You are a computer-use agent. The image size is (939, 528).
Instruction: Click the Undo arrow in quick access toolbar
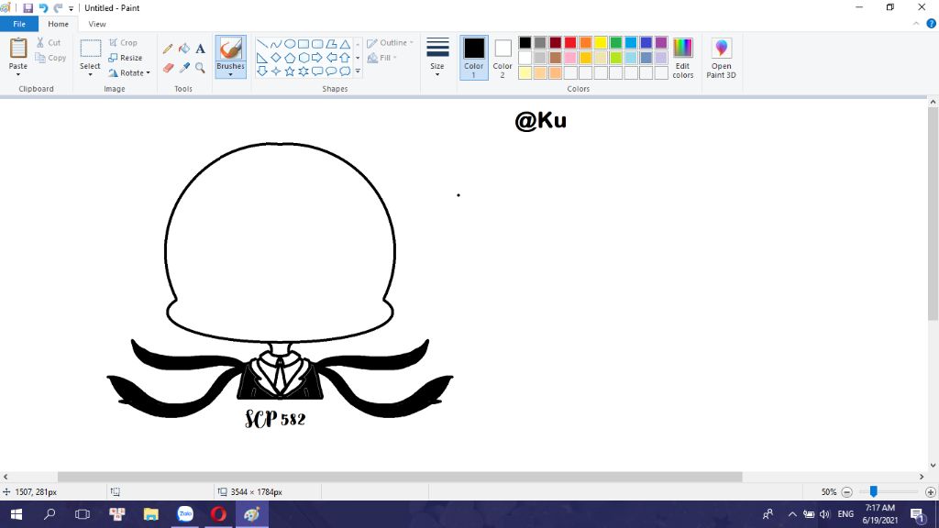point(43,7)
